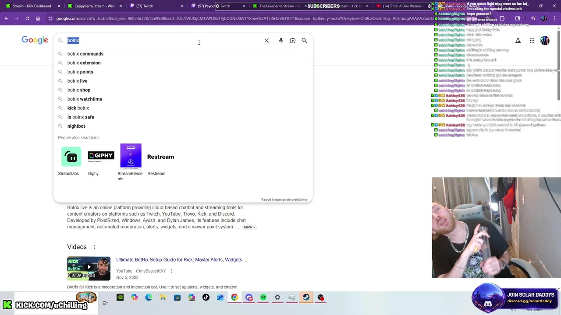Open the Google apps grid
Image resolution: width=561 pixels, height=315 pixels.
point(532,41)
